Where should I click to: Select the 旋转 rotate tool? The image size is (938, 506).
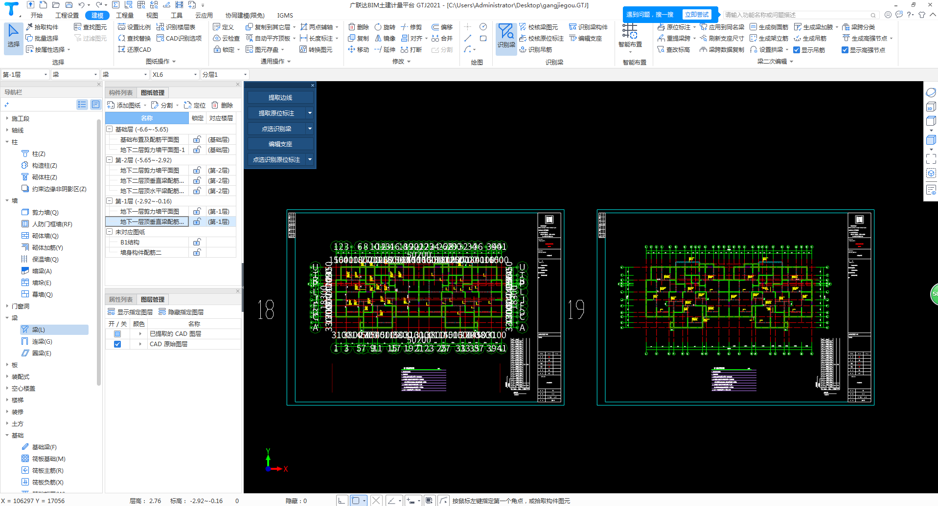(x=385, y=27)
